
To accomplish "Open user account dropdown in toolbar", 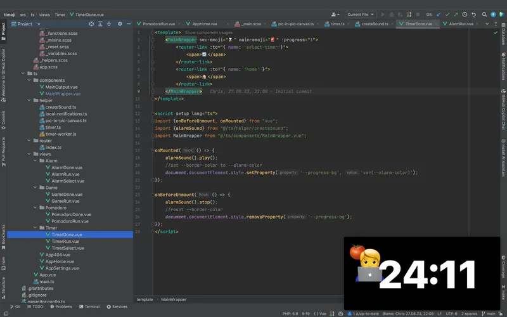I will pos(335,15).
